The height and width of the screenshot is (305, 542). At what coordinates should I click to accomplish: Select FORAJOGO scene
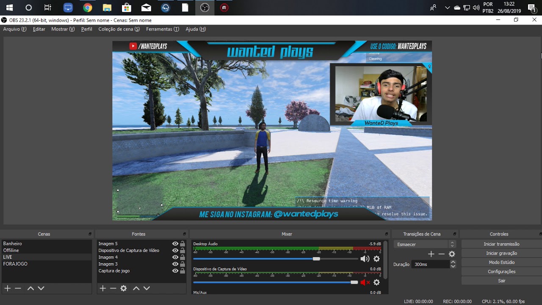[x=47, y=264]
